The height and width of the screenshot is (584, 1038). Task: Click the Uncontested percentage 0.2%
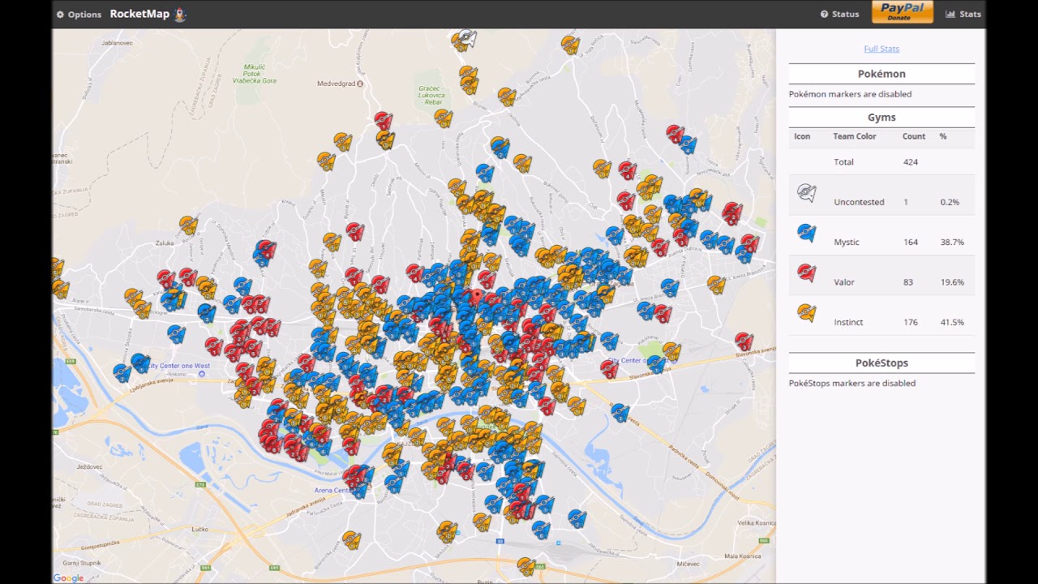(950, 202)
